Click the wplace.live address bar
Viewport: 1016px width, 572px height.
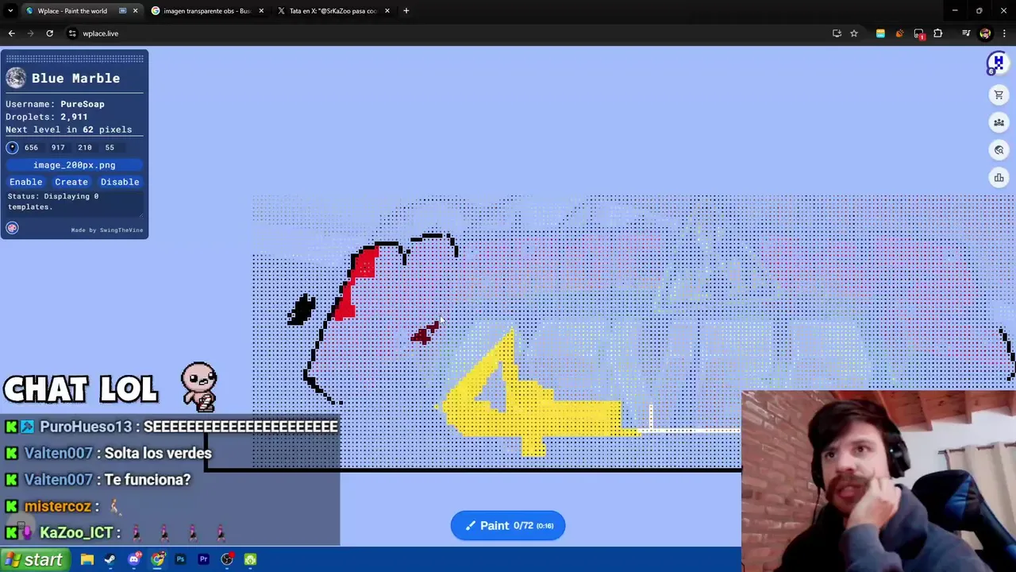(444, 33)
